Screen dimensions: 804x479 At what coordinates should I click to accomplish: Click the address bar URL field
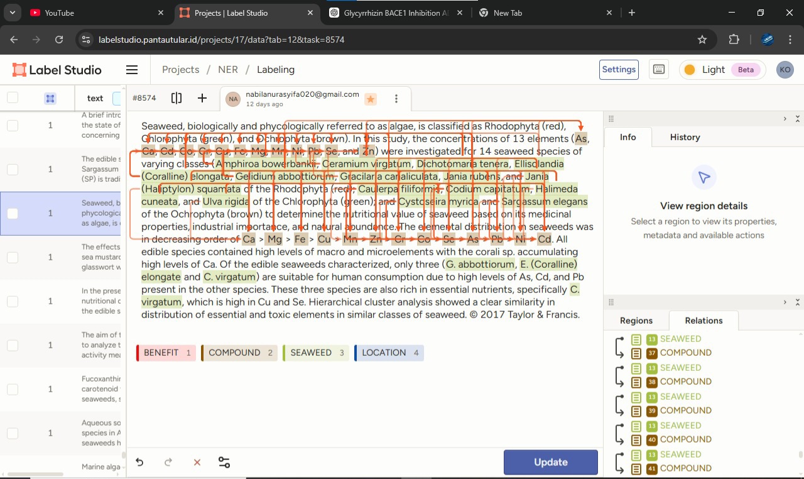389,40
